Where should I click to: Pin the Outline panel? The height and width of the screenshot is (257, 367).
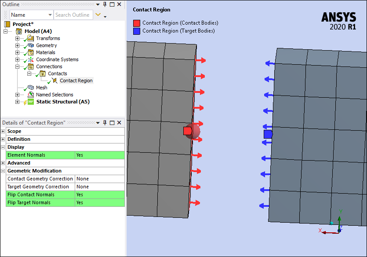(x=105, y=4)
